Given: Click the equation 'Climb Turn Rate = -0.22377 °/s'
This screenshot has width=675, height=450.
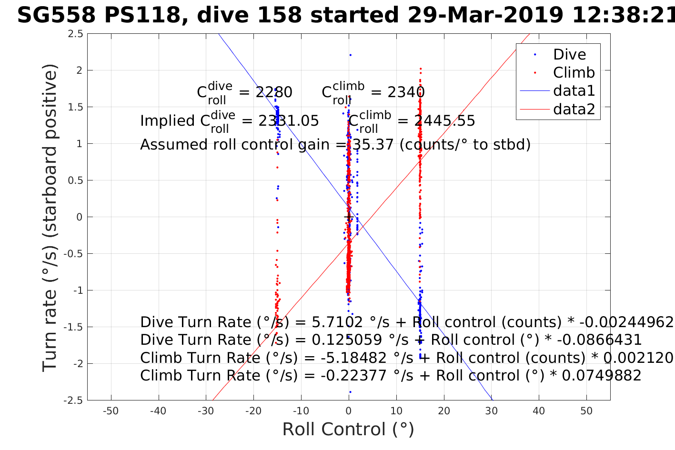Looking at the screenshot, I should click(391, 376).
